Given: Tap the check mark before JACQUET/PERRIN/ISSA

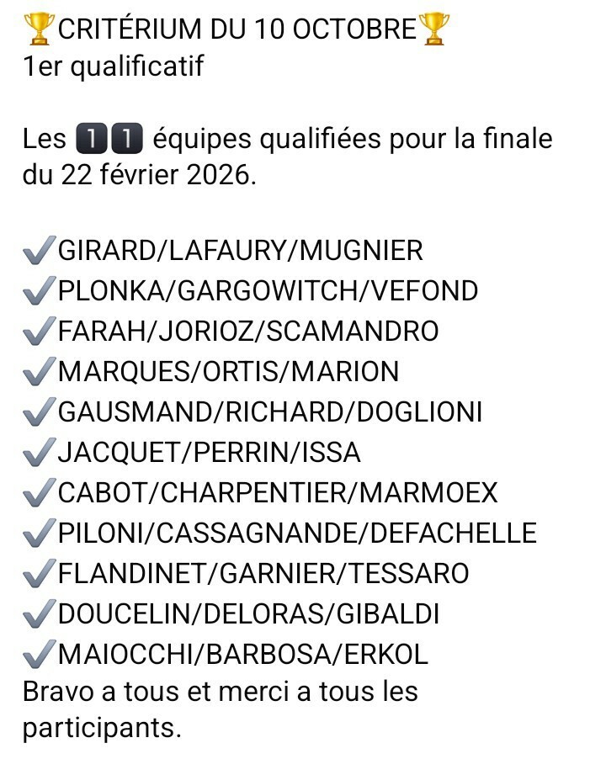Looking at the screenshot, I should point(39,453).
